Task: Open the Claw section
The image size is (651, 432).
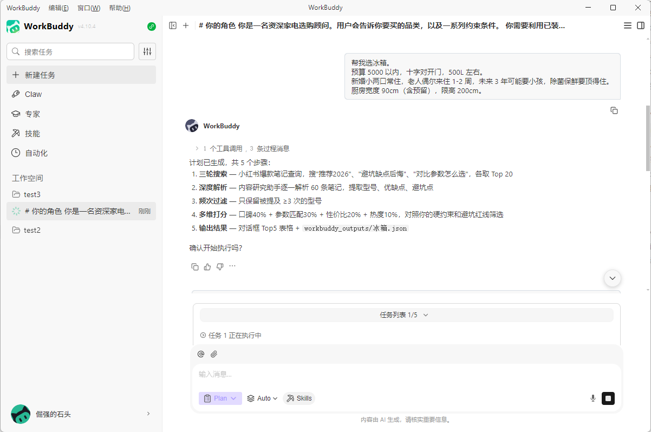Action: point(81,94)
